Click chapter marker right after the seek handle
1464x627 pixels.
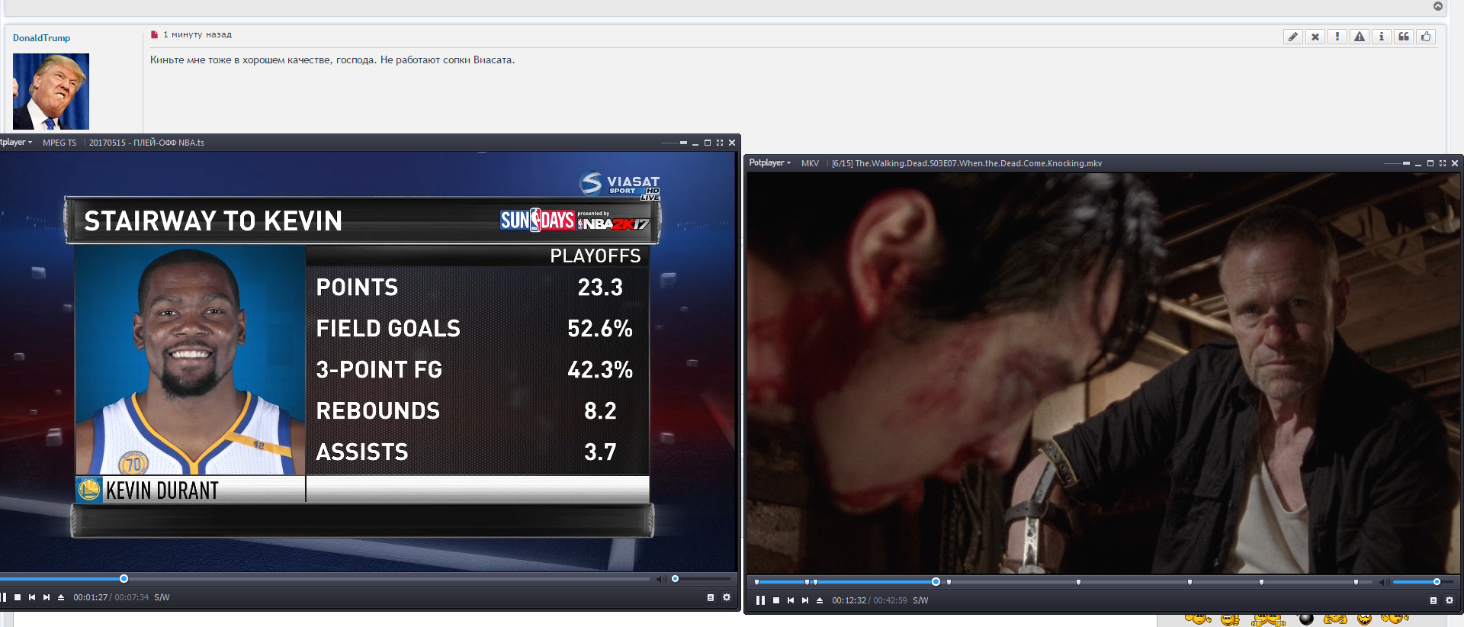tap(949, 582)
